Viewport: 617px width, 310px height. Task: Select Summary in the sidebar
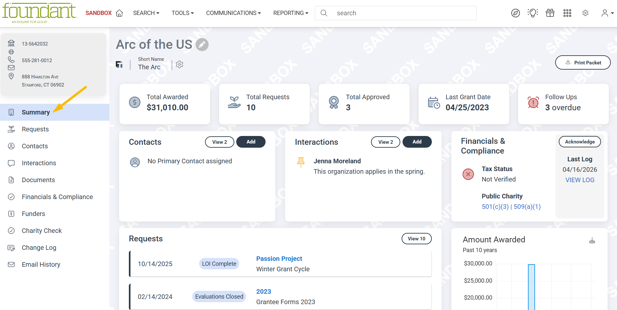(55, 112)
